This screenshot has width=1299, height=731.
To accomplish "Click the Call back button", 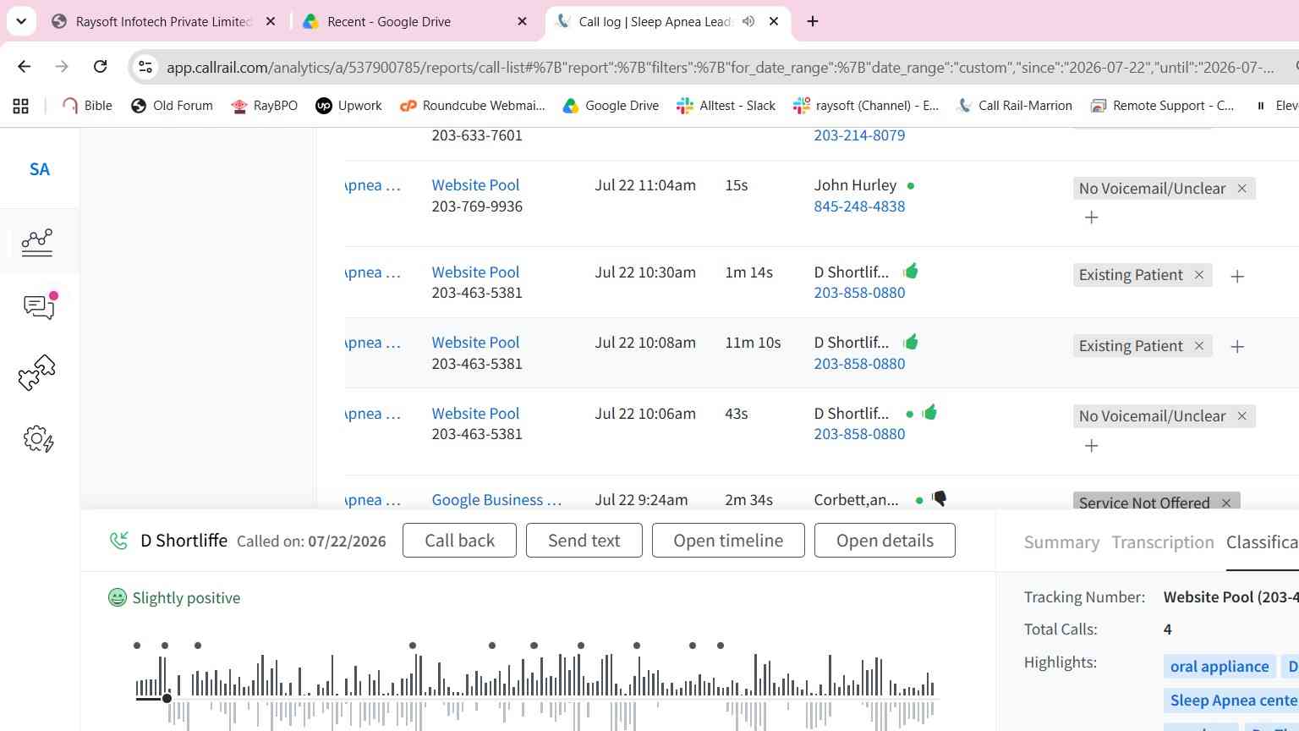I will [459, 541].
